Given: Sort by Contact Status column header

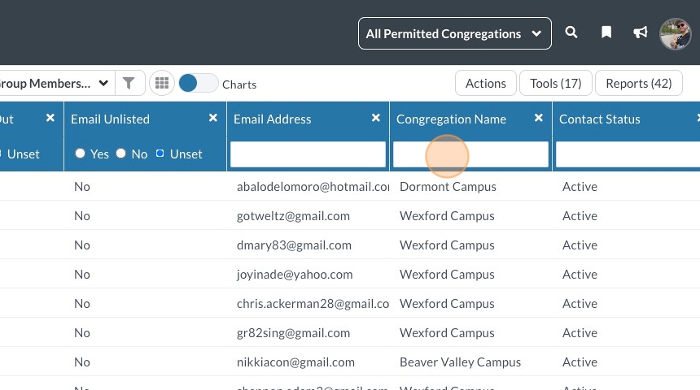Looking at the screenshot, I should point(600,119).
